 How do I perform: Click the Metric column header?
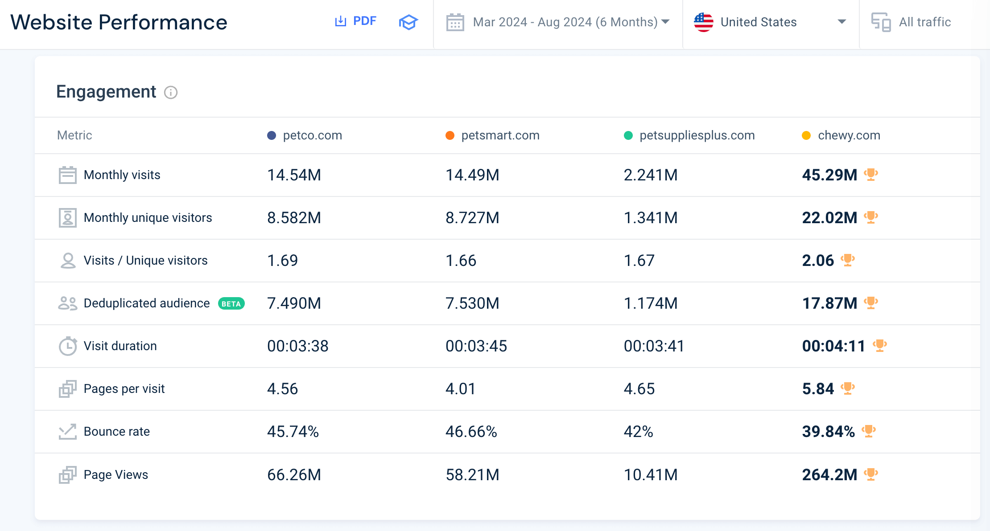[x=74, y=135]
